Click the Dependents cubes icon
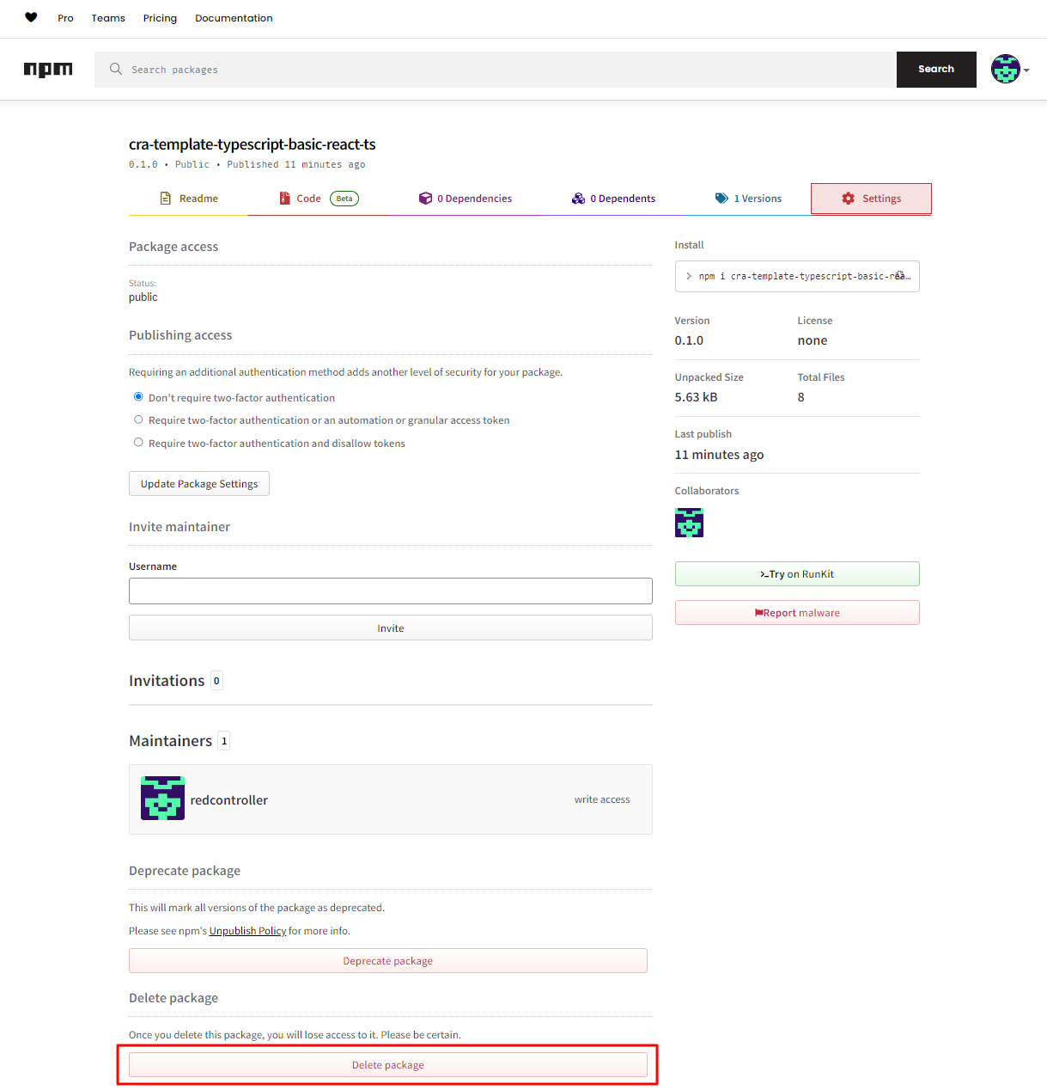The width and height of the screenshot is (1047, 1090). coord(578,199)
